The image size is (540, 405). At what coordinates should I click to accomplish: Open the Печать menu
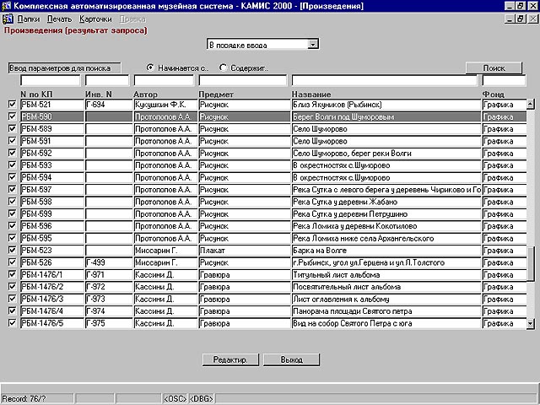pyautogui.click(x=59, y=19)
